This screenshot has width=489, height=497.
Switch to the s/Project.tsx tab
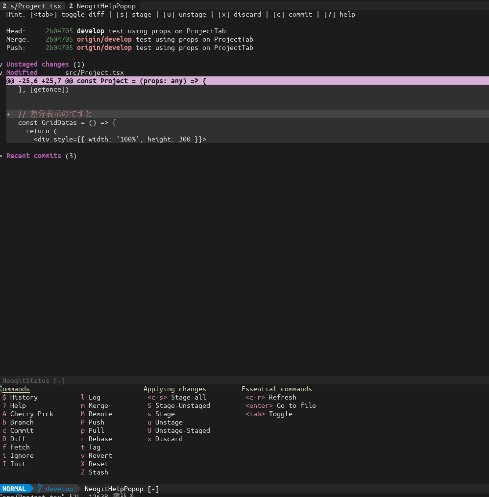click(x=32, y=6)
